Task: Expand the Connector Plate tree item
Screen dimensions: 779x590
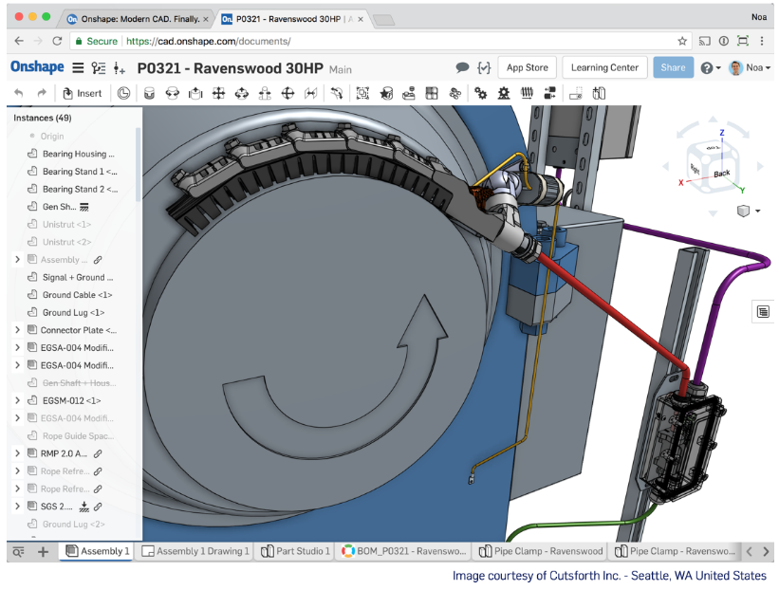Action: point(15,329)
